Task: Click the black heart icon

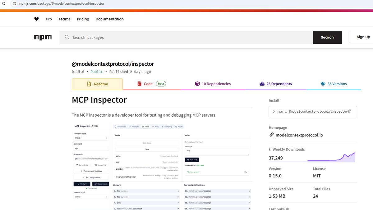Action: pos(36,19)
